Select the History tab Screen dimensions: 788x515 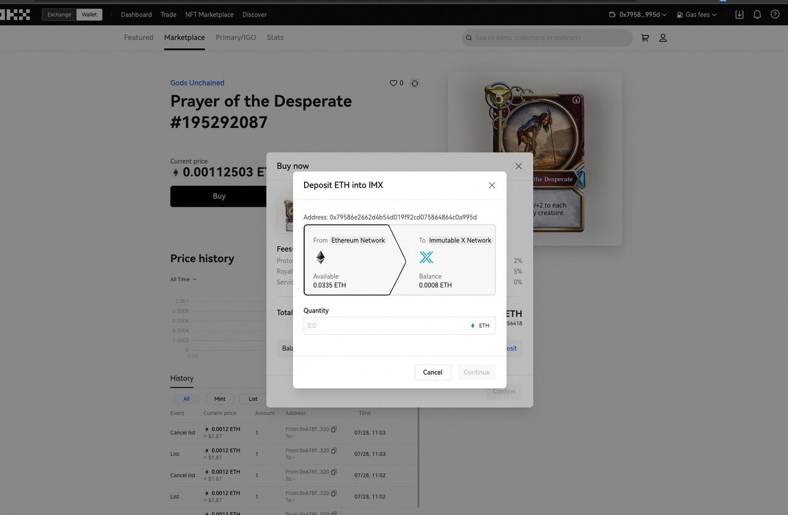coord(182,378)
